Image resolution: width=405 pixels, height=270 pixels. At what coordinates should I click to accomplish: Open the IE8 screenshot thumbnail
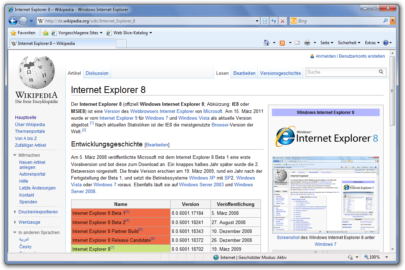pyautogui.click(x=326, y=195)
